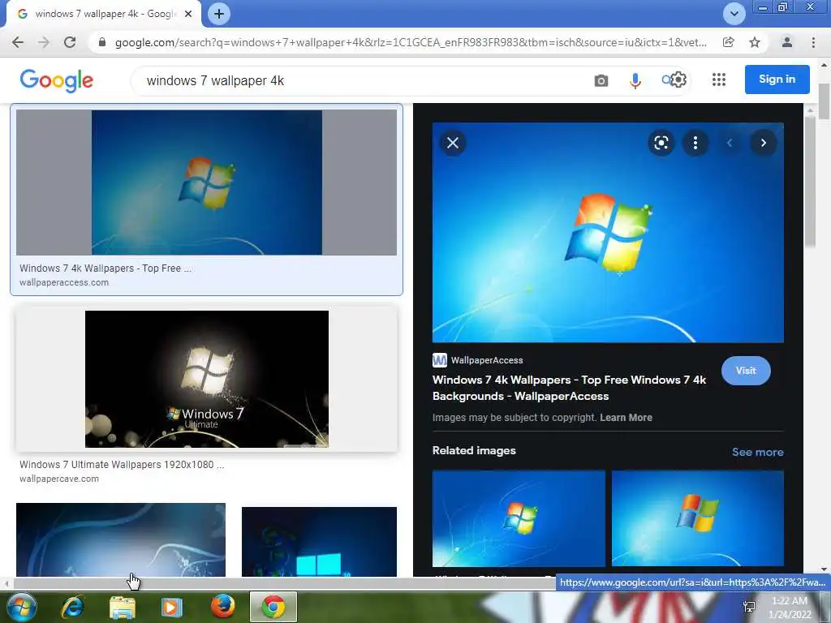Screen dimensions: 831x623
Task: Go to Google homepage via logo
Action: pos(57,80)
